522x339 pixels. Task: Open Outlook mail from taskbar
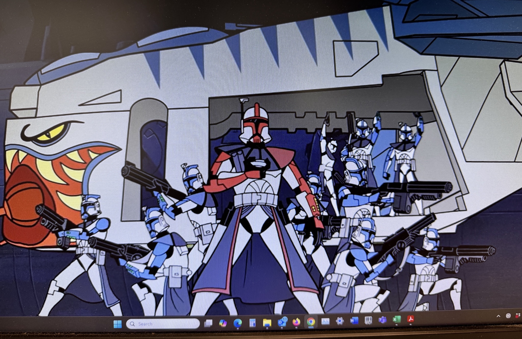coord(282,322)
